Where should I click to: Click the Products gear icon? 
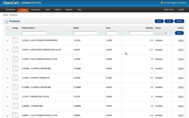pyautogui.click(x=7, y=21)
